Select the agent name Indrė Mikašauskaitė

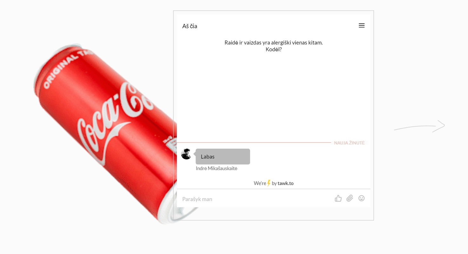(217, 168)
